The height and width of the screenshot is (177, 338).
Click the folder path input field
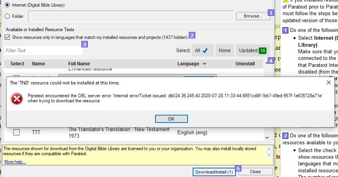(x=131, y=16)
